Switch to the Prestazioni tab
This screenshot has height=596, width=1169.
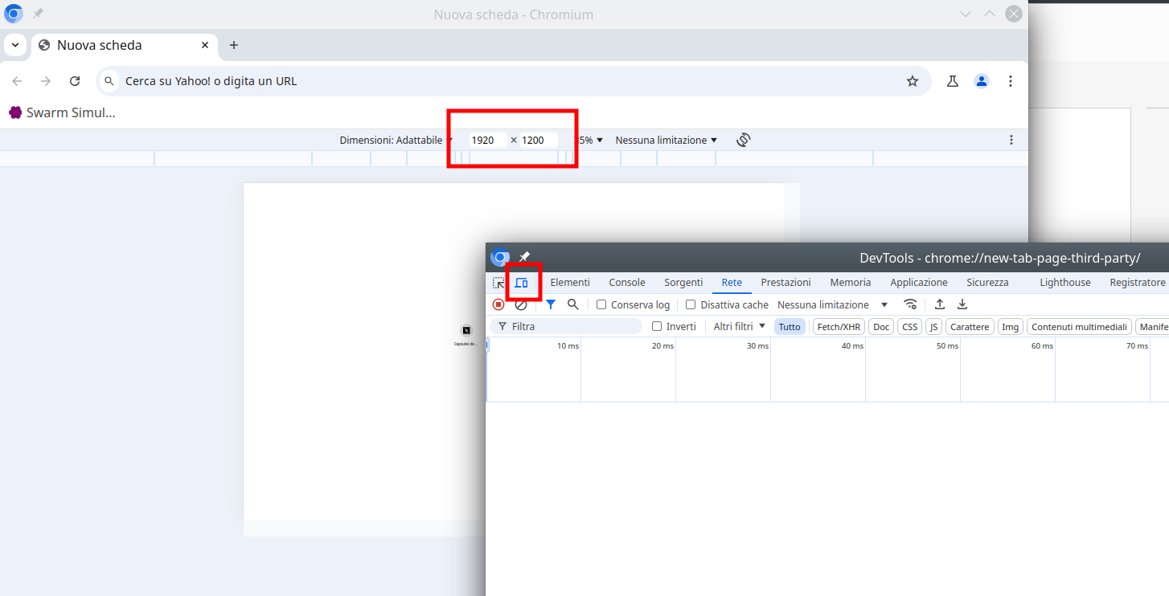pos(785,282)
